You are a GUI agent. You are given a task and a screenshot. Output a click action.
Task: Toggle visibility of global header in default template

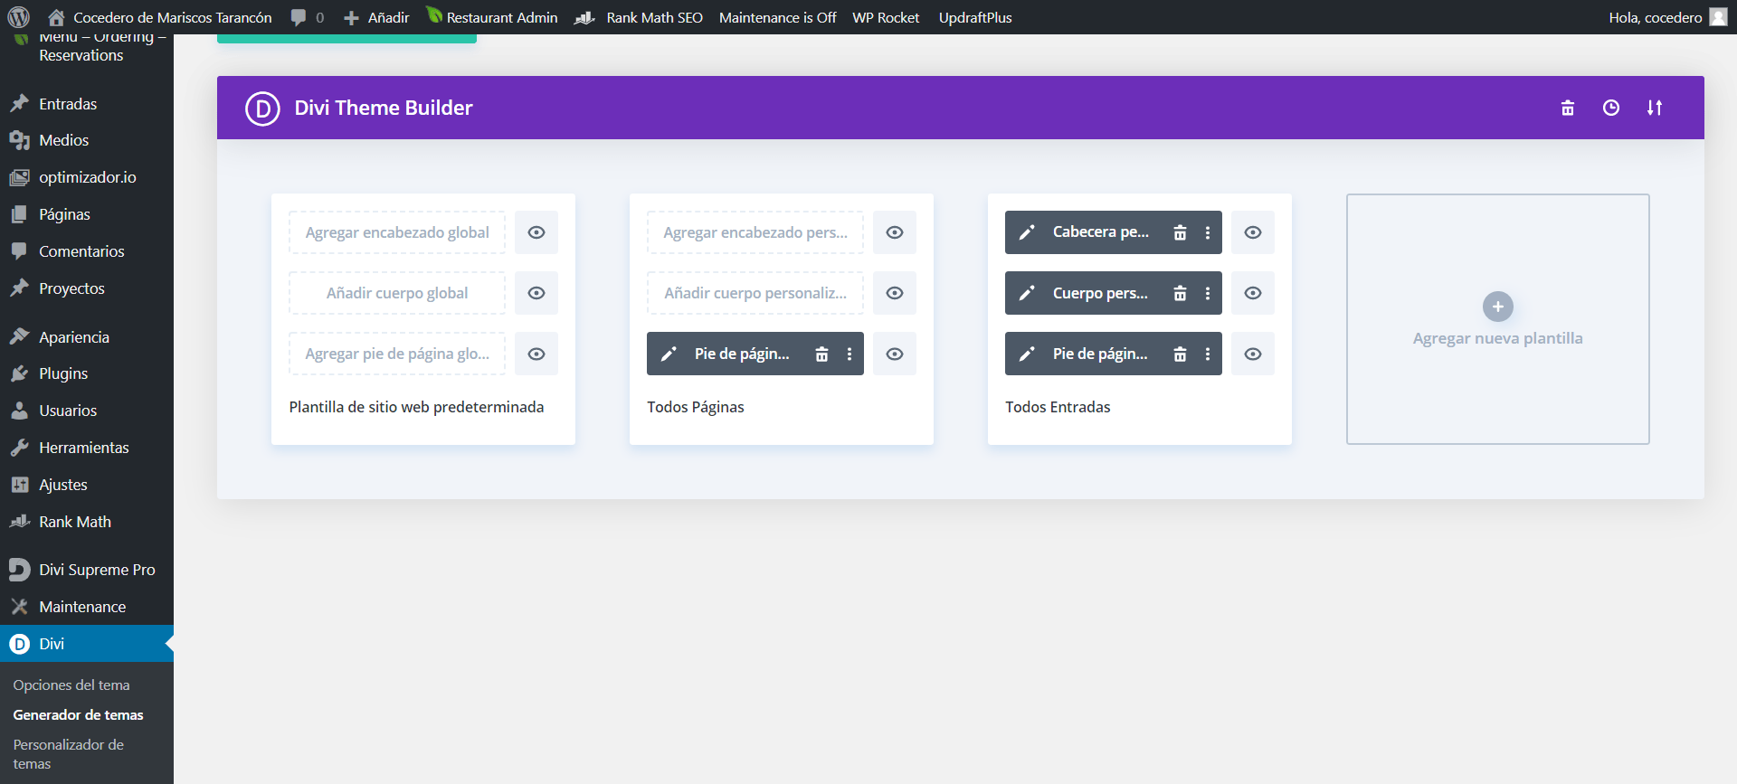[536, 232]
